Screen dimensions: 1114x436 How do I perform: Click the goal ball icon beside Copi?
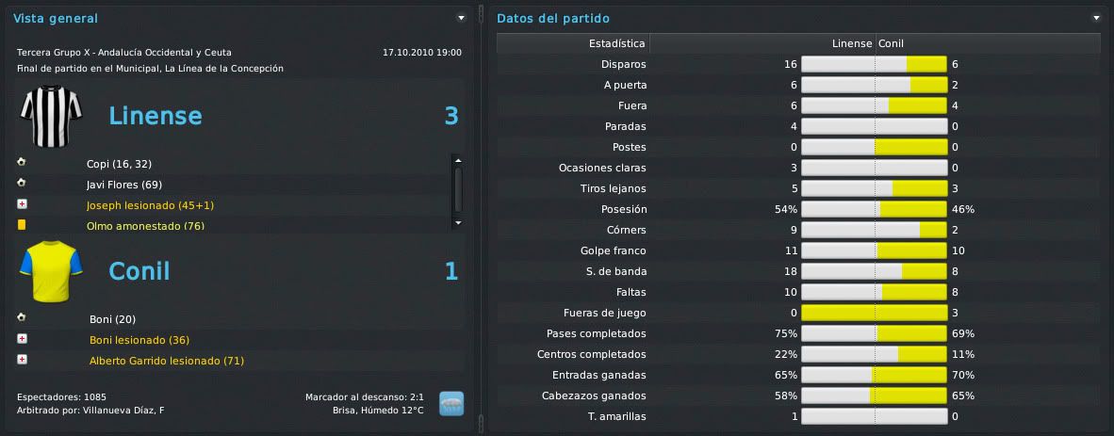point(22,163)
